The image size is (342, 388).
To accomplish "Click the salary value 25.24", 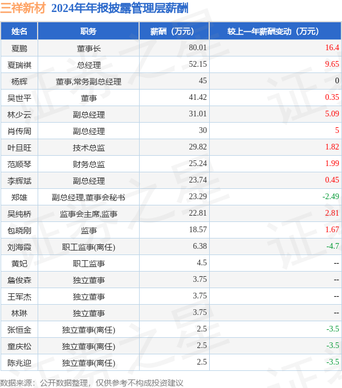I will click(198, 163).
